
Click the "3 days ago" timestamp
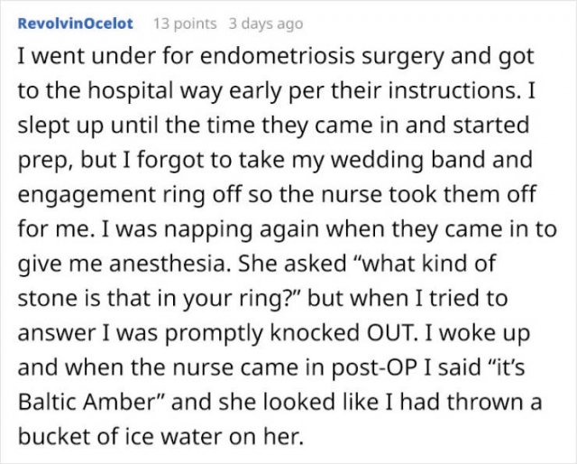point(266,23)
